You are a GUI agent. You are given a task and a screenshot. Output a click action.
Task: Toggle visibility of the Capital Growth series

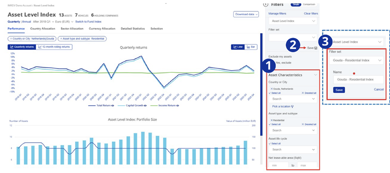pos(145,105)
